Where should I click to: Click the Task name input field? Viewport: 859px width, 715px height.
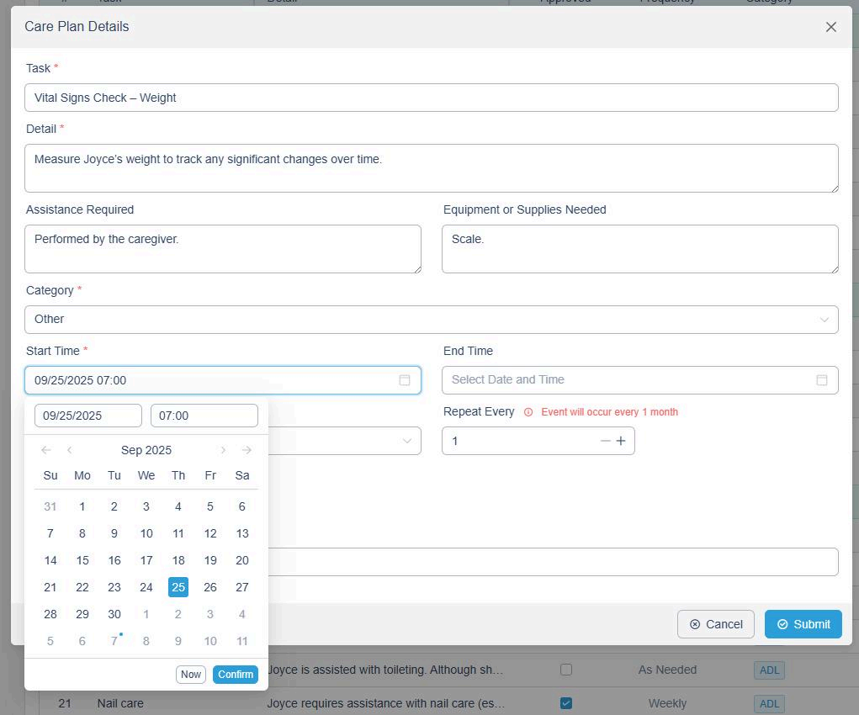(x=431, y=98)
